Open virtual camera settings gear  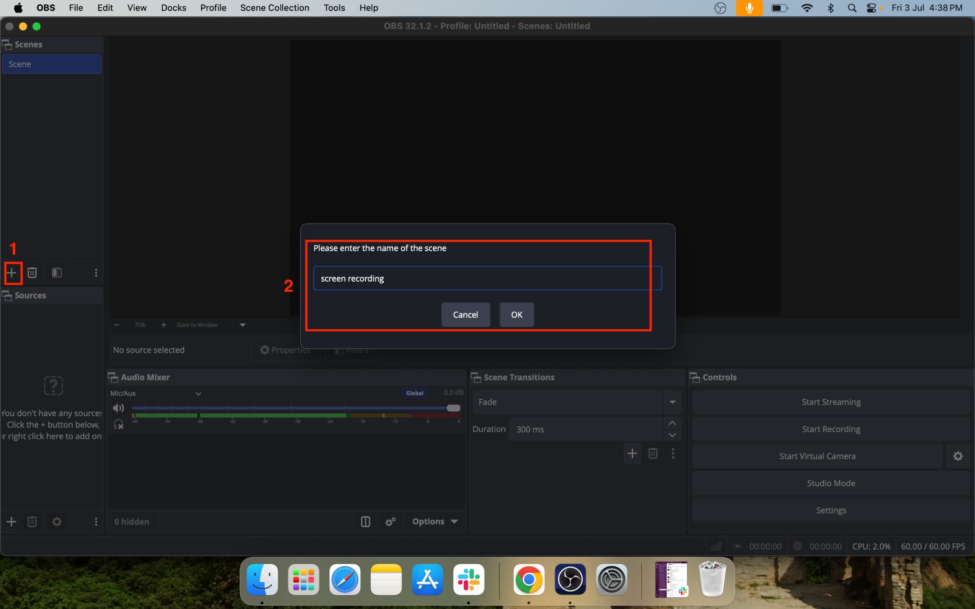pos(958,456)
